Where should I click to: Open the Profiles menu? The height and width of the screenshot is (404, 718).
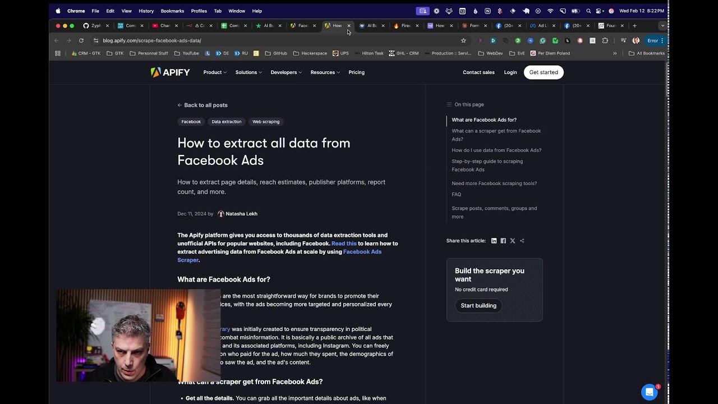(199, 11)
